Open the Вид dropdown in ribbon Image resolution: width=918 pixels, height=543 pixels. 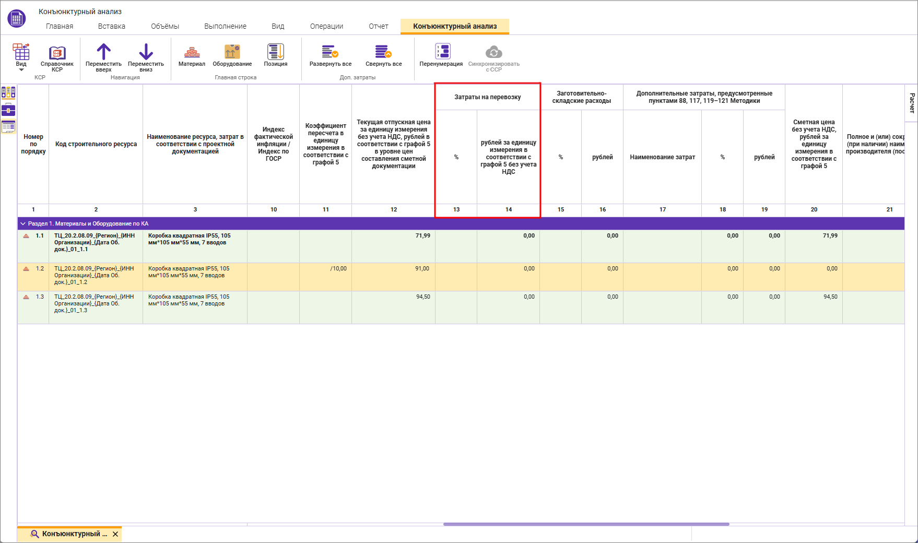click(21, 56)
